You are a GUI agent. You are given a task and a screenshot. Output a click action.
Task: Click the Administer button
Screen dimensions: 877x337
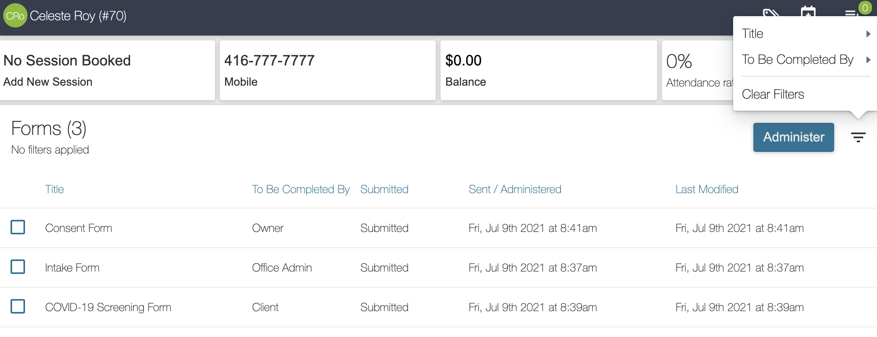(x=794, y=137)
